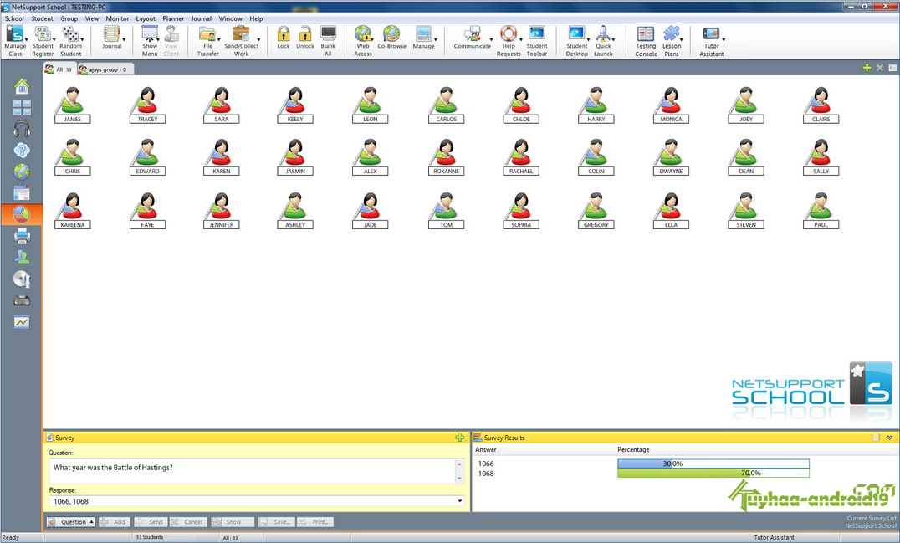This screenshot has height=543, width=900.
Task: Open the Journal dropdown arrow
Action: [x=124, y=40]
